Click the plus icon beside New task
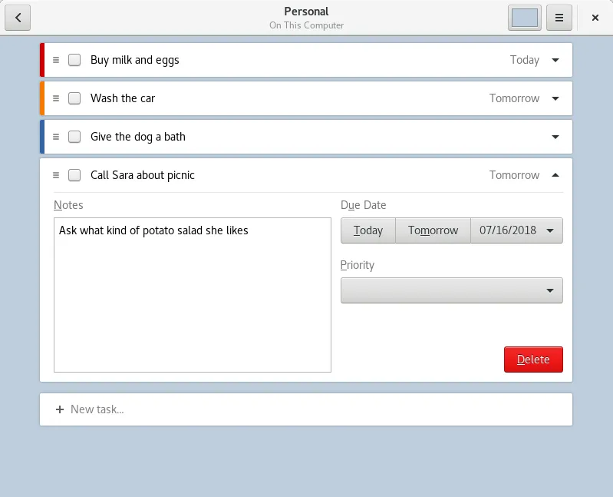The width and height of the screenshot is (613, 497). pos(60,409)
